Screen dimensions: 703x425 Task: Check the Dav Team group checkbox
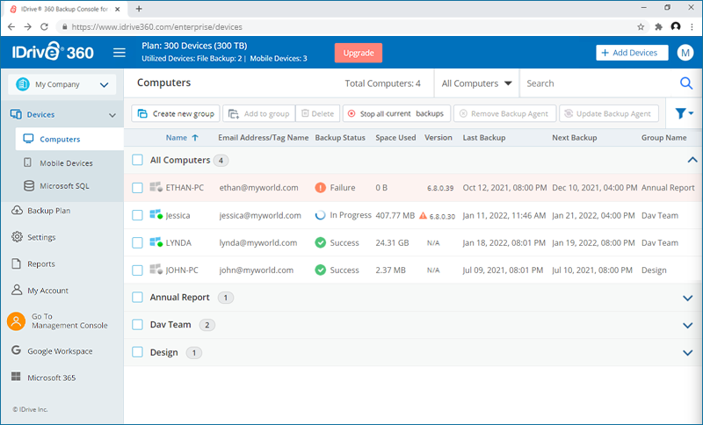[x=137, y=324]
